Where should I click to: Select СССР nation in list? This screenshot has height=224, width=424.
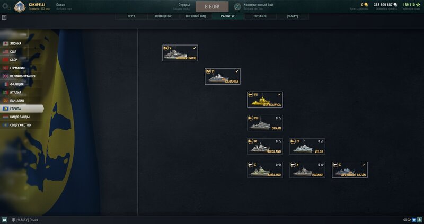click(21, 60)
